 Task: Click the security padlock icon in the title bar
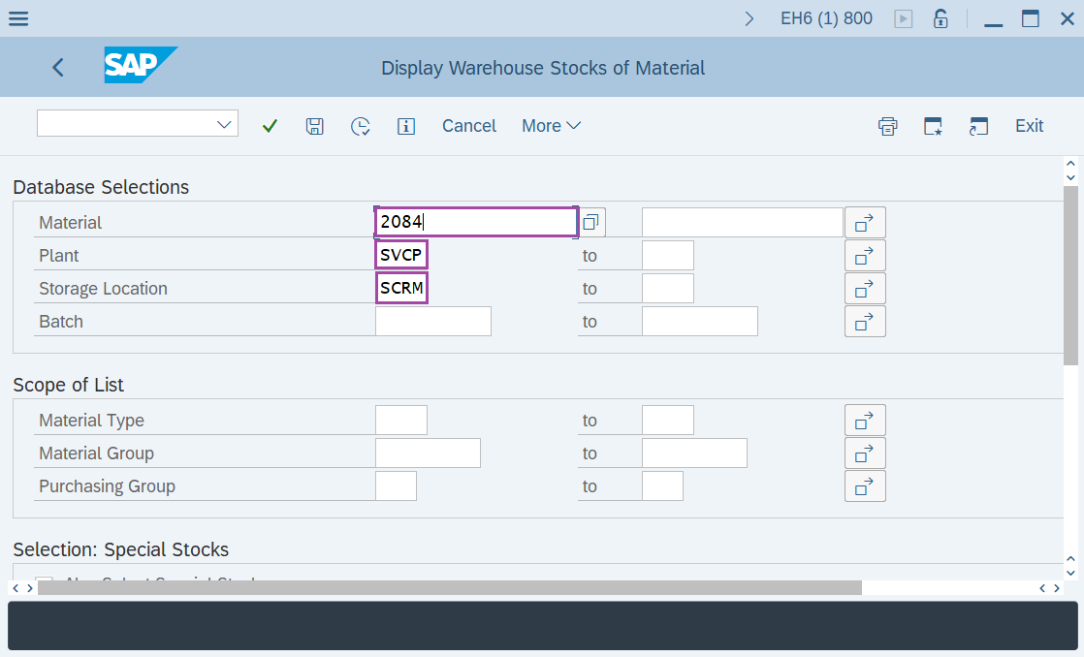(x=941, y=17)
